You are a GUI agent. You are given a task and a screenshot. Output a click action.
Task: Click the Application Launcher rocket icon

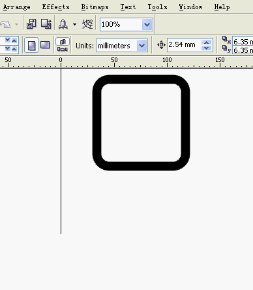[63, 24]
